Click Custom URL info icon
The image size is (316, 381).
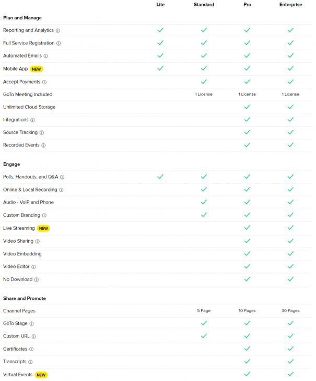point(34,337)
